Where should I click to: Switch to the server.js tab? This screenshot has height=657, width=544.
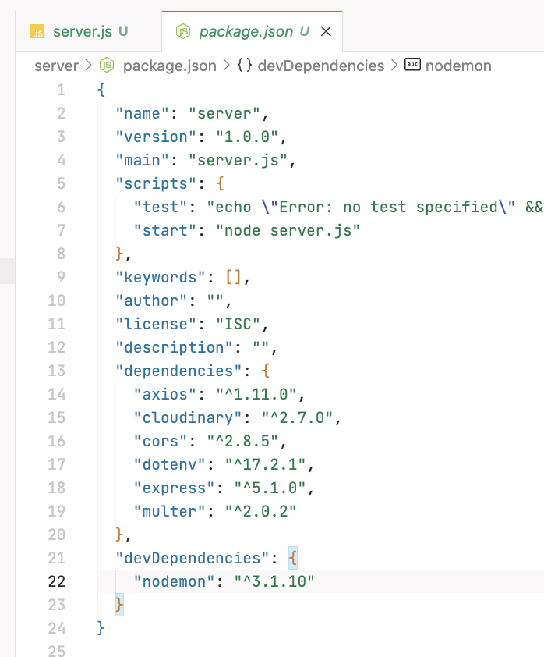(88, 31)
